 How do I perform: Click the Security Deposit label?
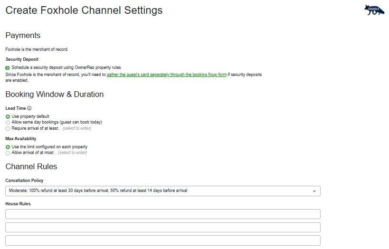point(22,59)
